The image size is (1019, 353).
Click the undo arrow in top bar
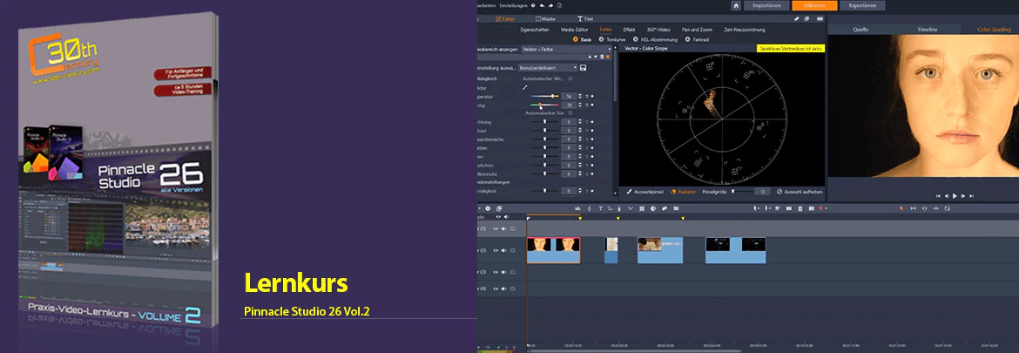click(x=542, y=5)
